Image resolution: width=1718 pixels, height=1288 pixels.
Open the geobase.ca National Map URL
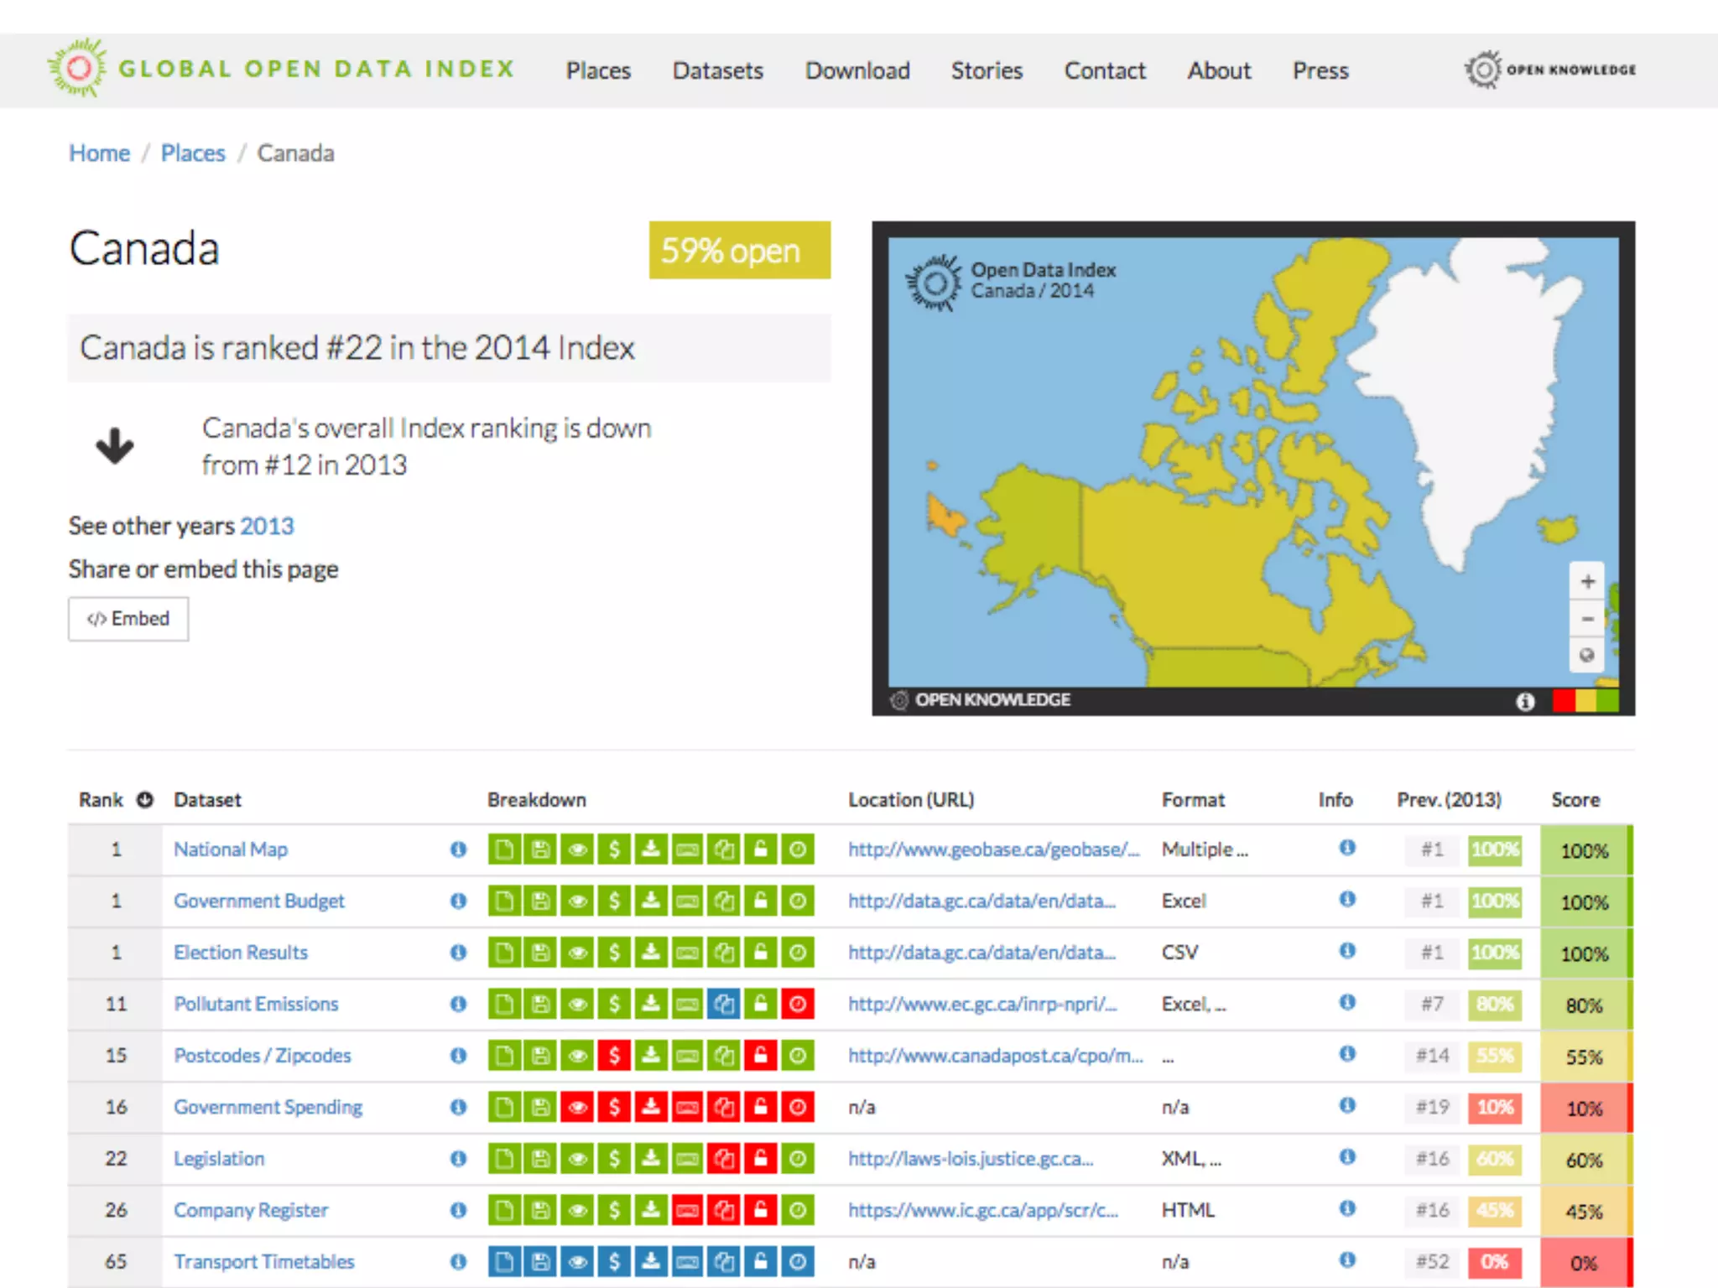[993, 849]
